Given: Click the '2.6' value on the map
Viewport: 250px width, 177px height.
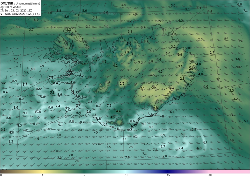Looking at the screenshot, I should pyautogui.click(x=191, y=69).
